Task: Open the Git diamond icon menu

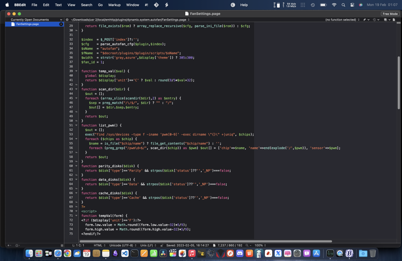Action: pos(156,5)
